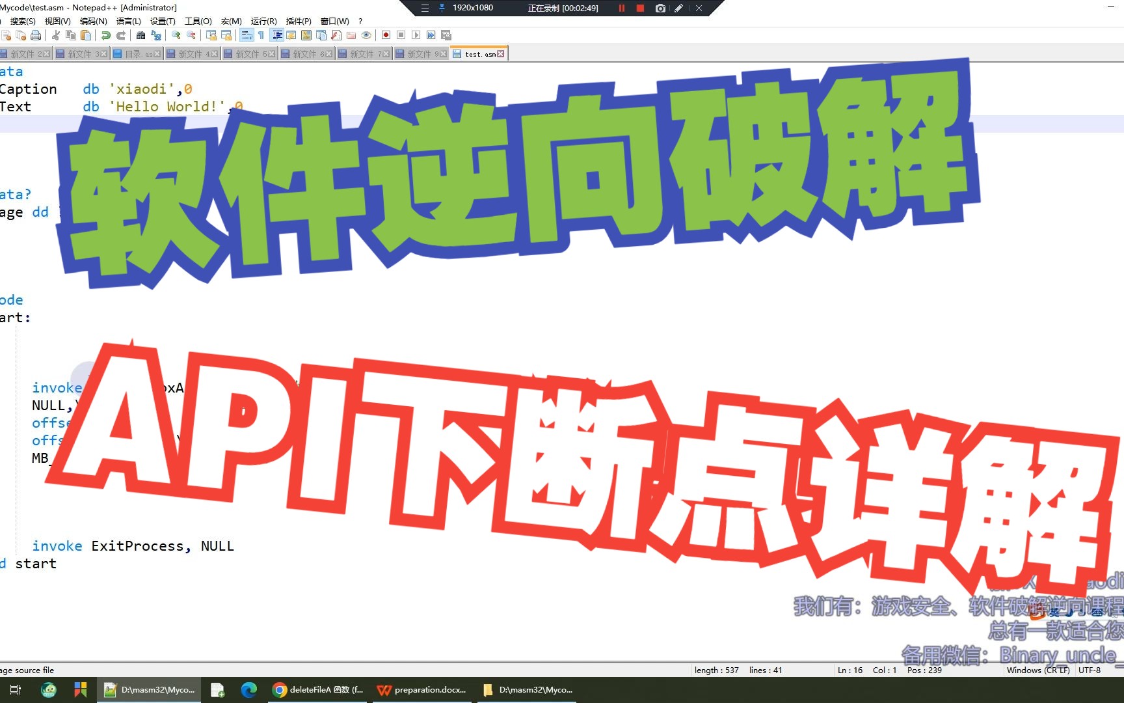The width and height of the screenshot is (1124, 703).
Task: Zoom in using the magnifier toolbar icon
Action: point(176,35)
